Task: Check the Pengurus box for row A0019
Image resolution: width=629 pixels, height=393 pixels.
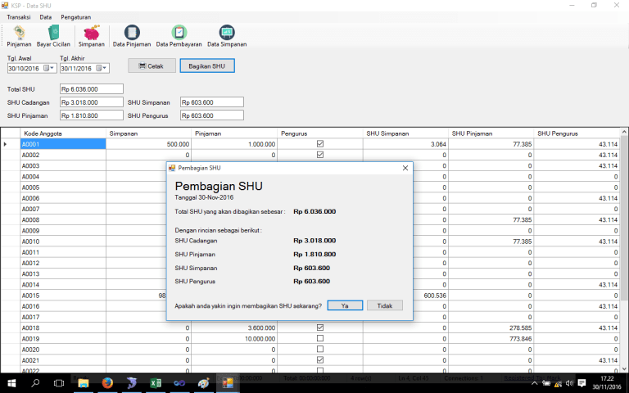Action: [x=320, y=338]
